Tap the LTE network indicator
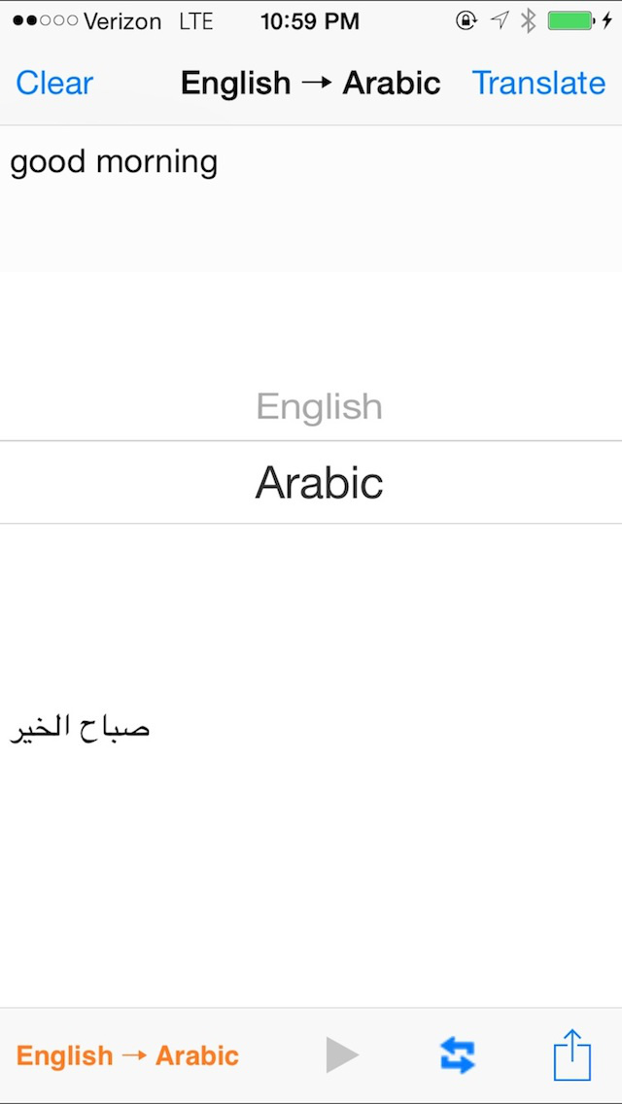The width and height of the screenshot is (622, 1104). coord(196,20)
